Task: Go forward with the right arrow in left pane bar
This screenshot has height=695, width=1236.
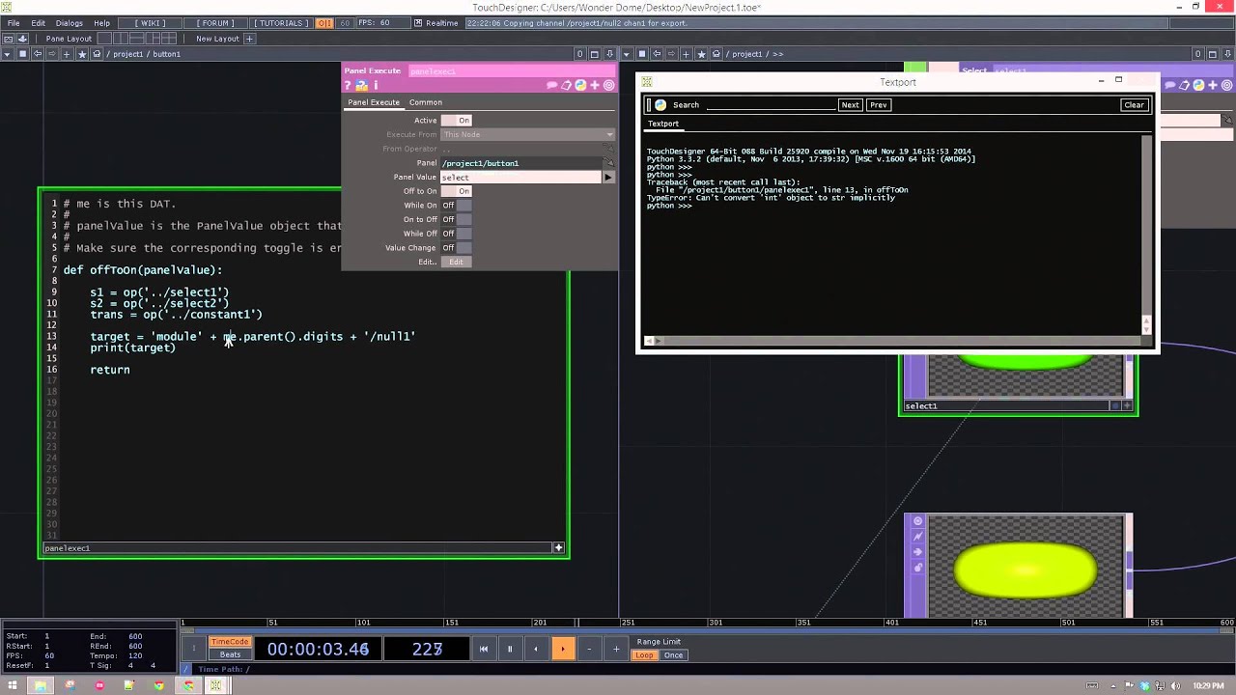Action: (52, 54)
